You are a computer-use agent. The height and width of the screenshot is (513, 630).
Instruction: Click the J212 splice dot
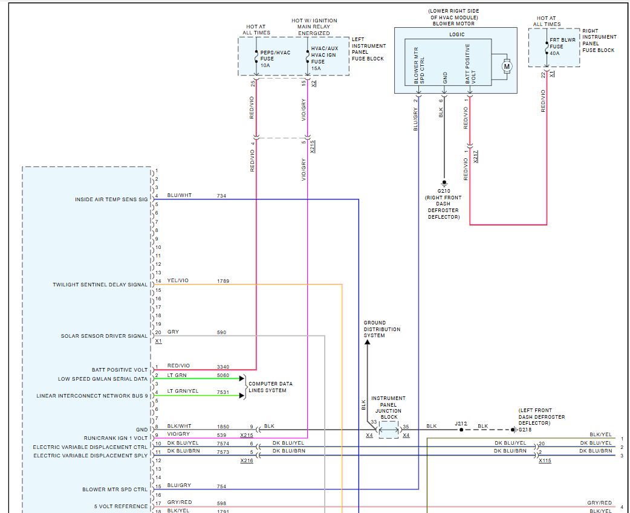(x=461, y=430)
